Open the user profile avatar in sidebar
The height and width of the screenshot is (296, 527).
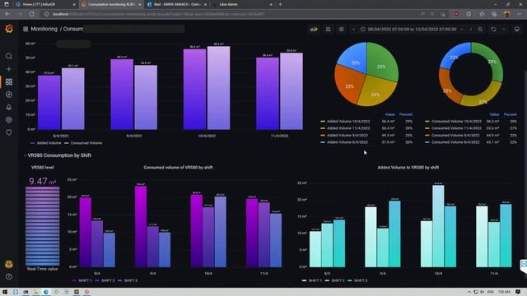[9, 264]
